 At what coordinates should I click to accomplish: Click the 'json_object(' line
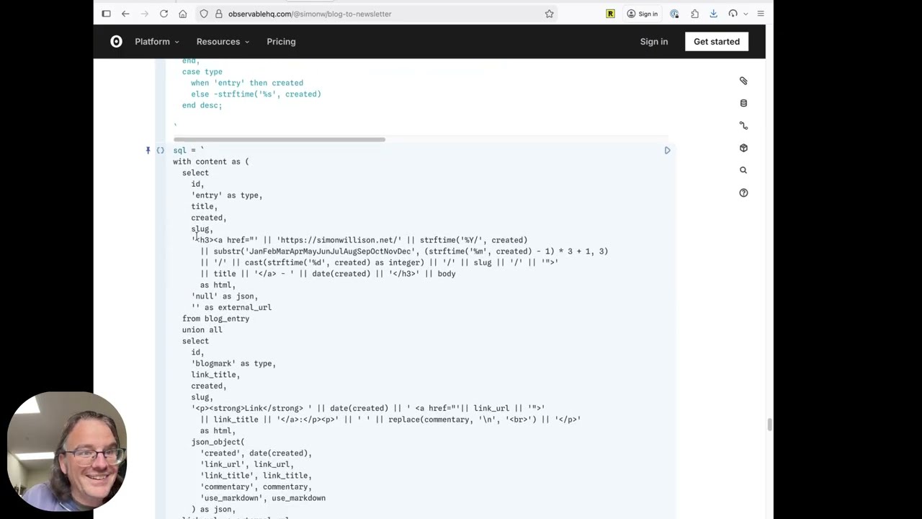tap(218, 442)
